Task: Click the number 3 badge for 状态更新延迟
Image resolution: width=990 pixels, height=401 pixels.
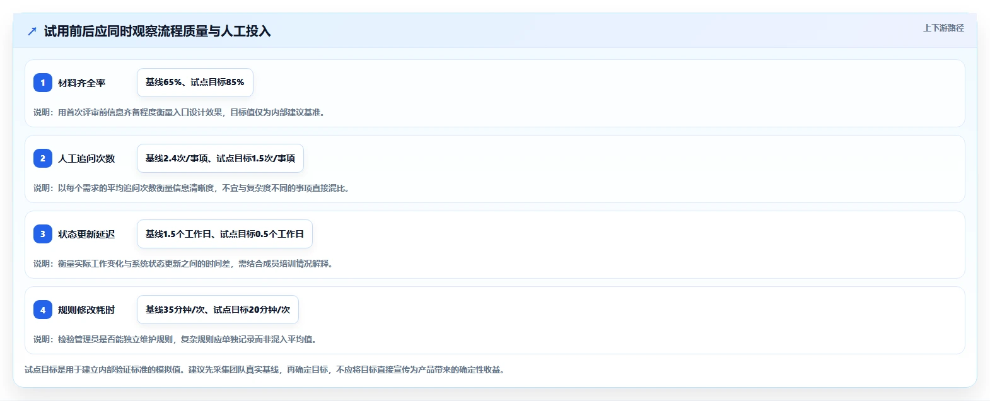Action: [x=43, y=234]
